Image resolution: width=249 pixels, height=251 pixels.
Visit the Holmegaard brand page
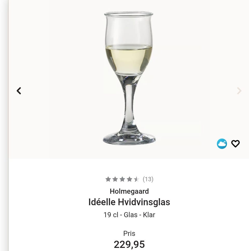coord(129,191)
